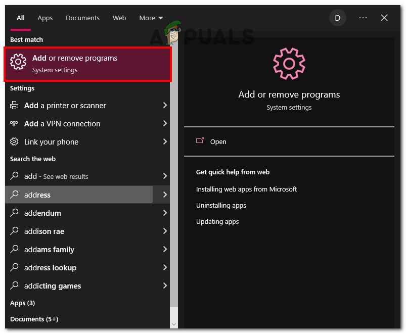Switch to the Documents tab
The height and width of the screenshot is (334, 406).
pos(82,18)
